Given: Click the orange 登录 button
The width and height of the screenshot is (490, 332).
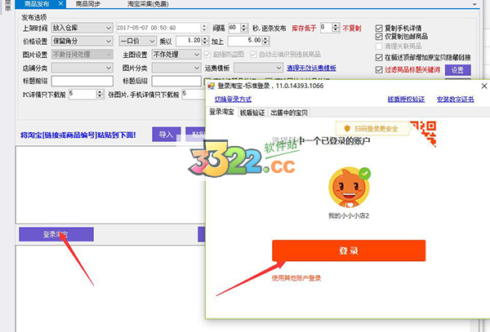Looking at the screenshot, I should click(x=349, y=250).
